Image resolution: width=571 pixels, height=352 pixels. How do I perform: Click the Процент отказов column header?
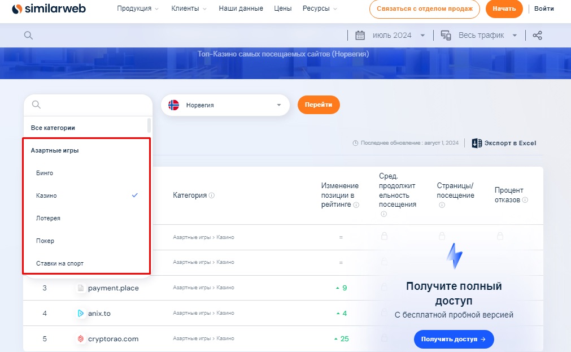coord(509,195)
